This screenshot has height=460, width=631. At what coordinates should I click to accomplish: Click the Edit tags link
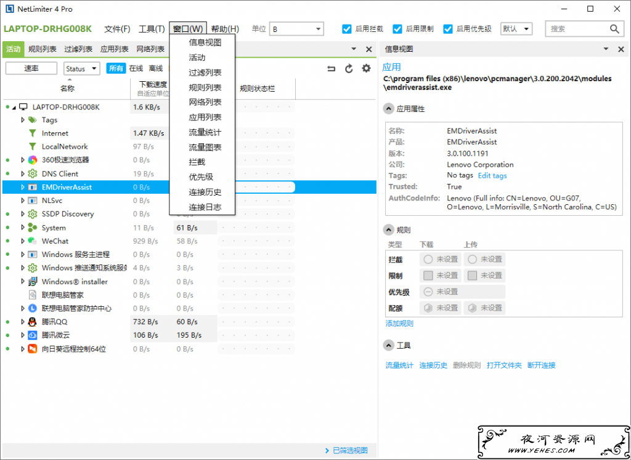coord(492,175)
